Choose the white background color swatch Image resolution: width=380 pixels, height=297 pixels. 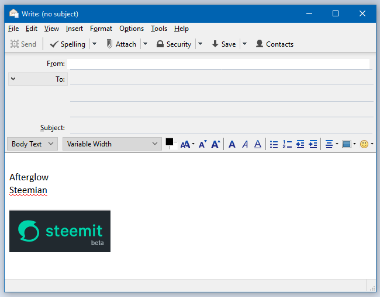(174, 146)
